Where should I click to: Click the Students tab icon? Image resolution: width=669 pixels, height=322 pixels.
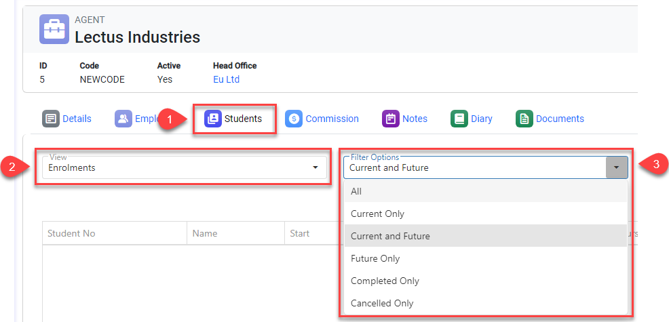[x=213, y=119]
